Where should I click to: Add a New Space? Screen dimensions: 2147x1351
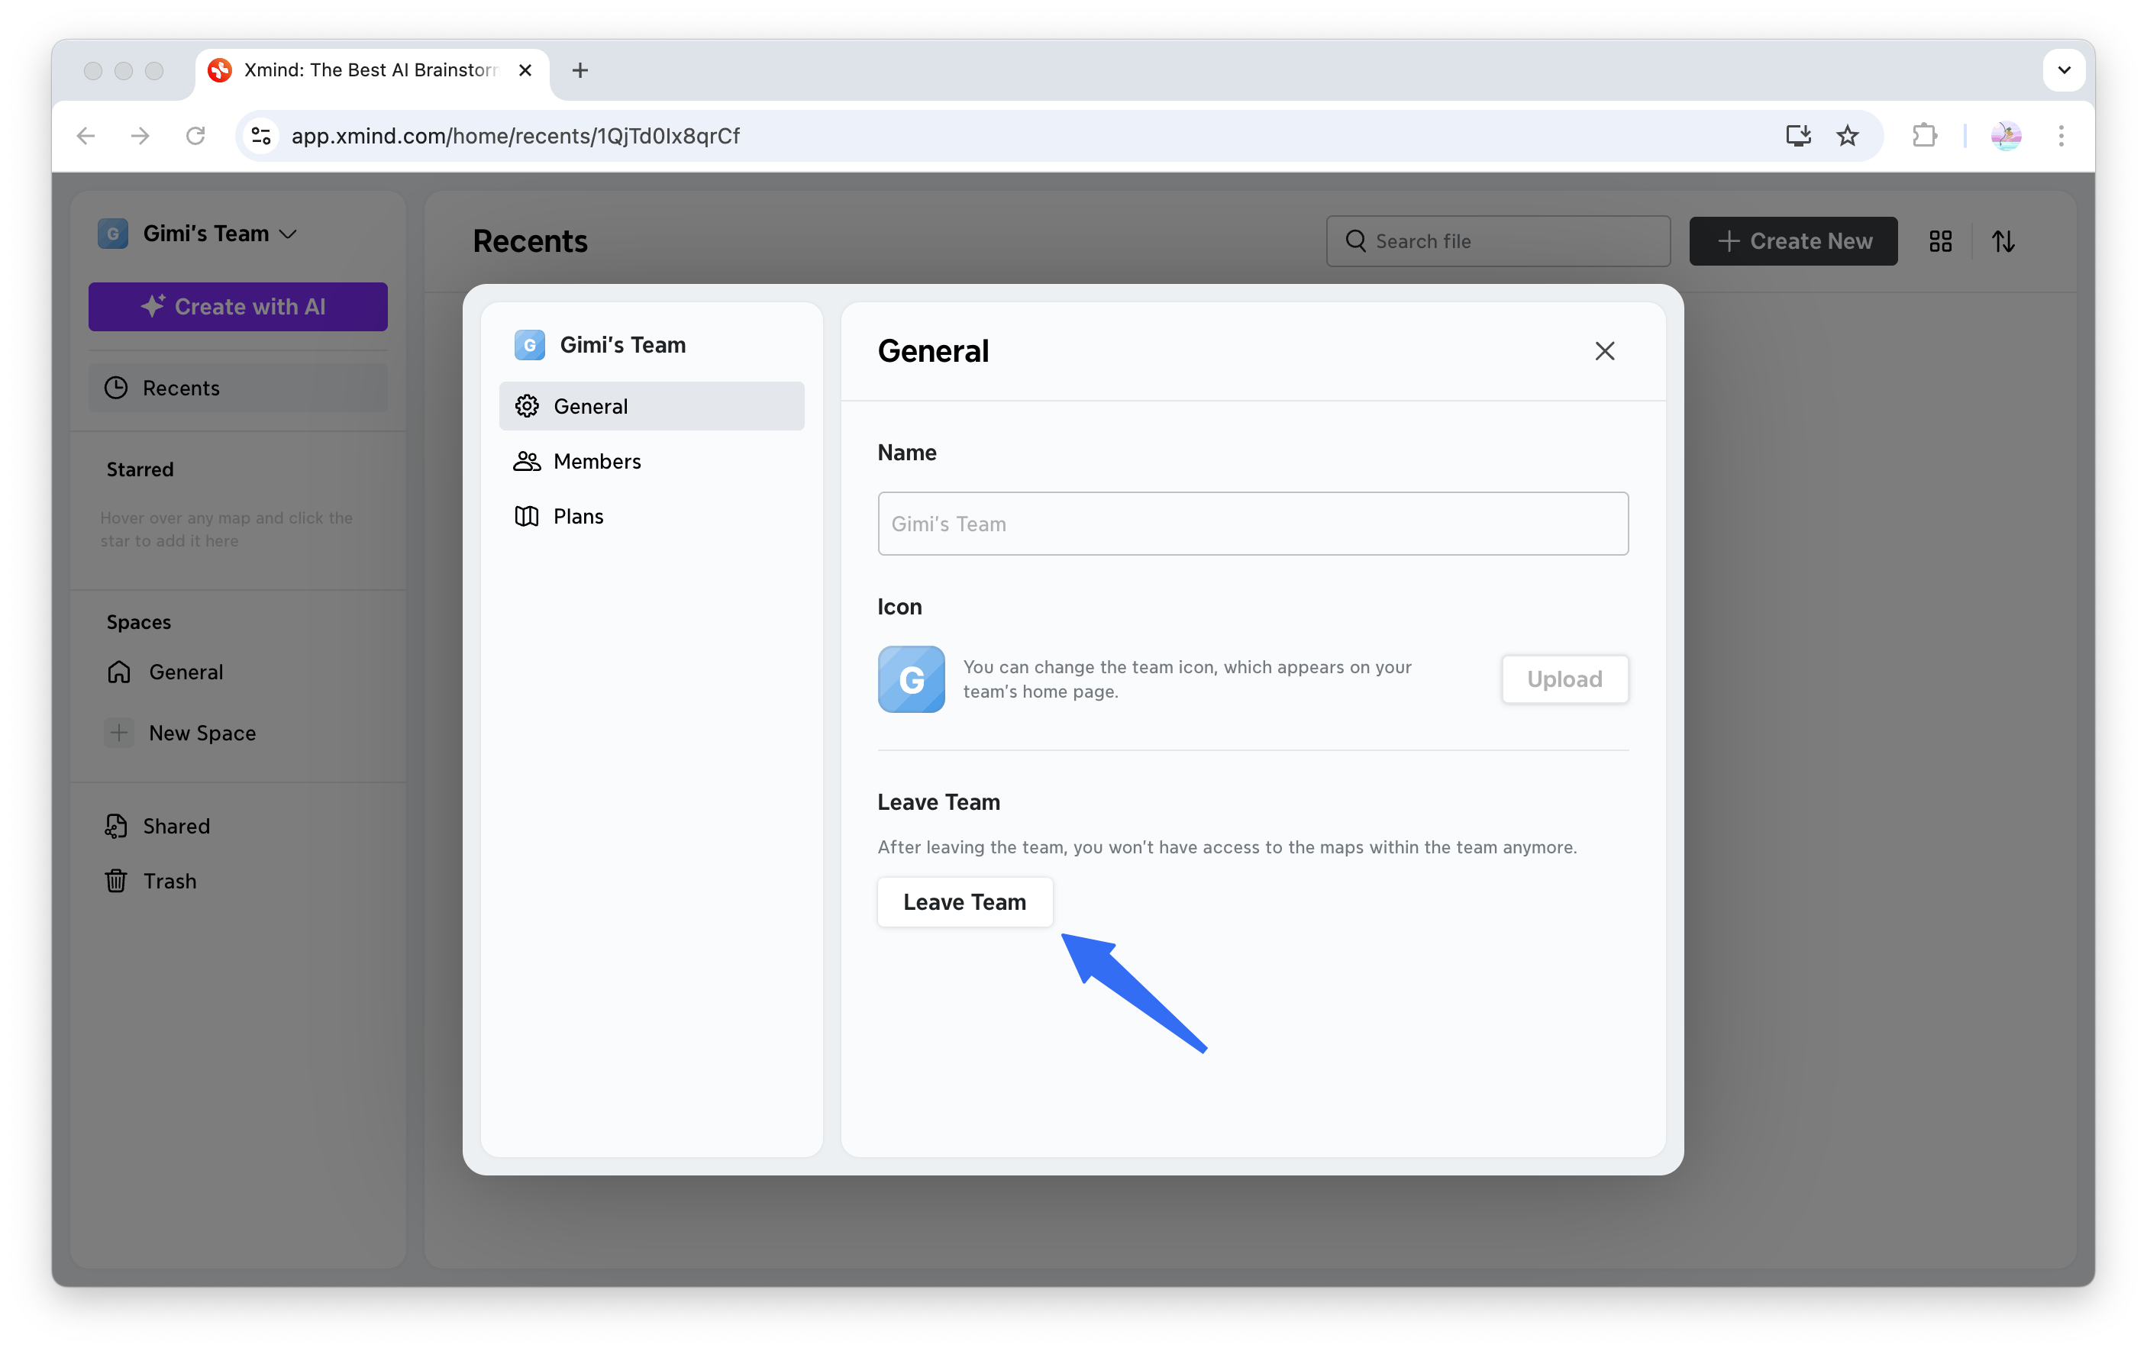coord(238,733)
